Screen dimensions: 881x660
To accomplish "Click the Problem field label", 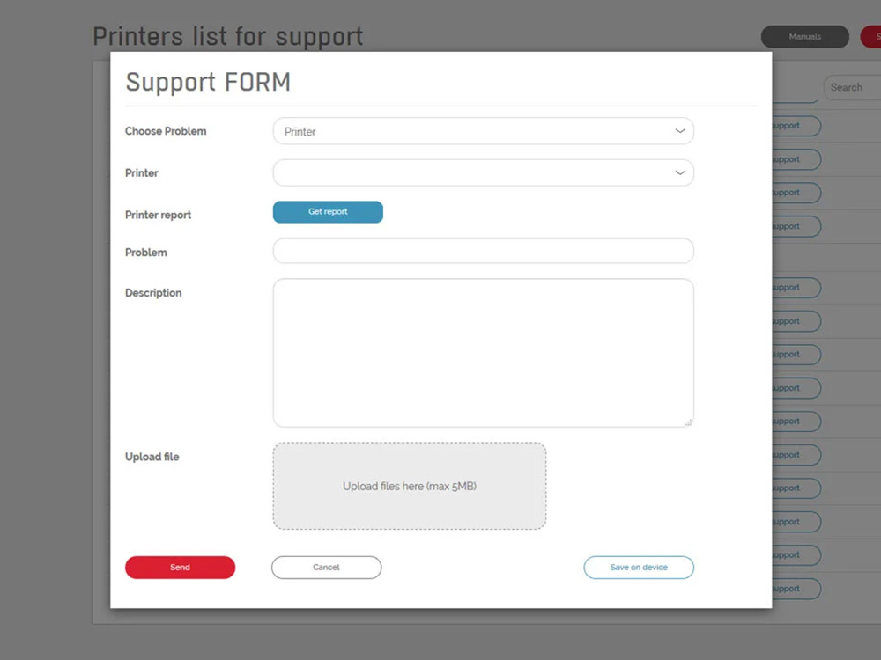I will tap(145, 253).
